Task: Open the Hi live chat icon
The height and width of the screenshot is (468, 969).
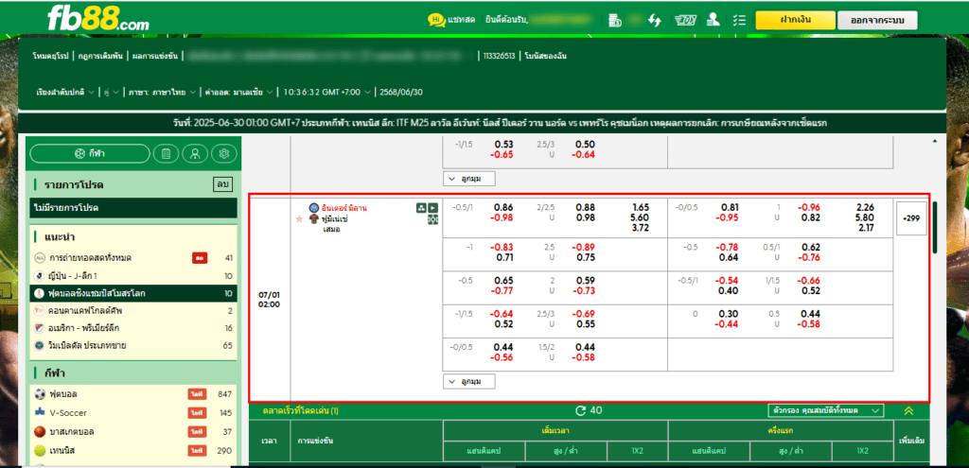Action: pos(436,20)
